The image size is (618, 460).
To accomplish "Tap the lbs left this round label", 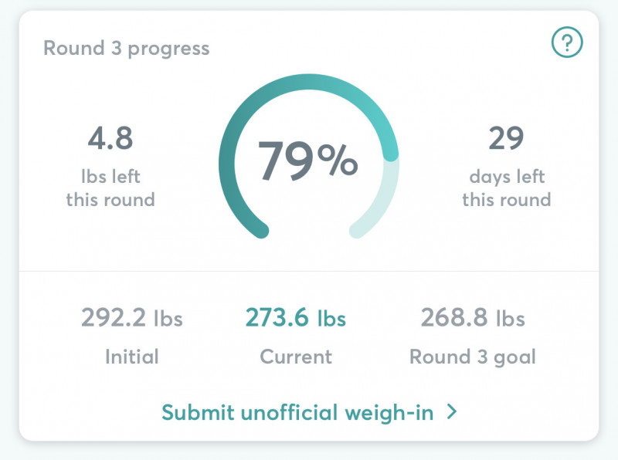I will click(x=110, y=188).
